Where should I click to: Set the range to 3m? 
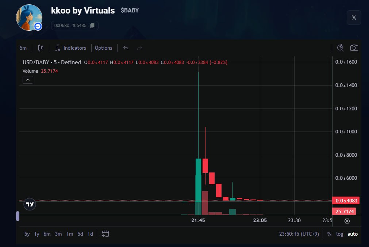coord(58,234)
